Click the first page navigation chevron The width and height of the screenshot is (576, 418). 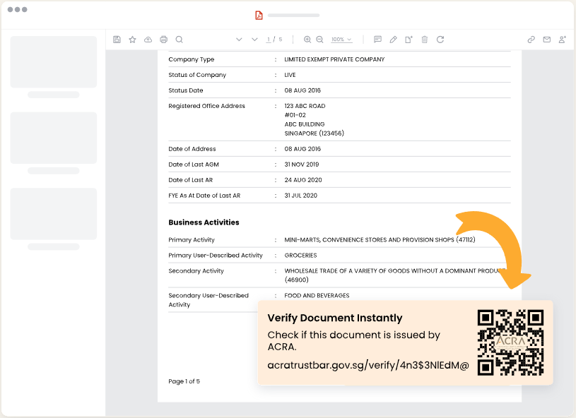tap(239, 40)
